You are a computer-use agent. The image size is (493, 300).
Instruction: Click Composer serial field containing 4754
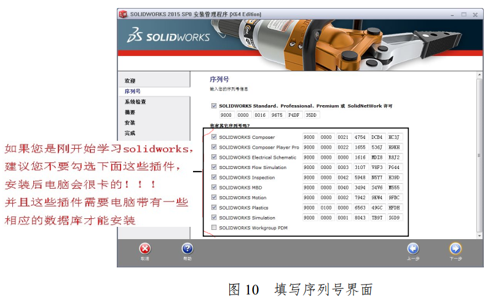coord(360,137)
